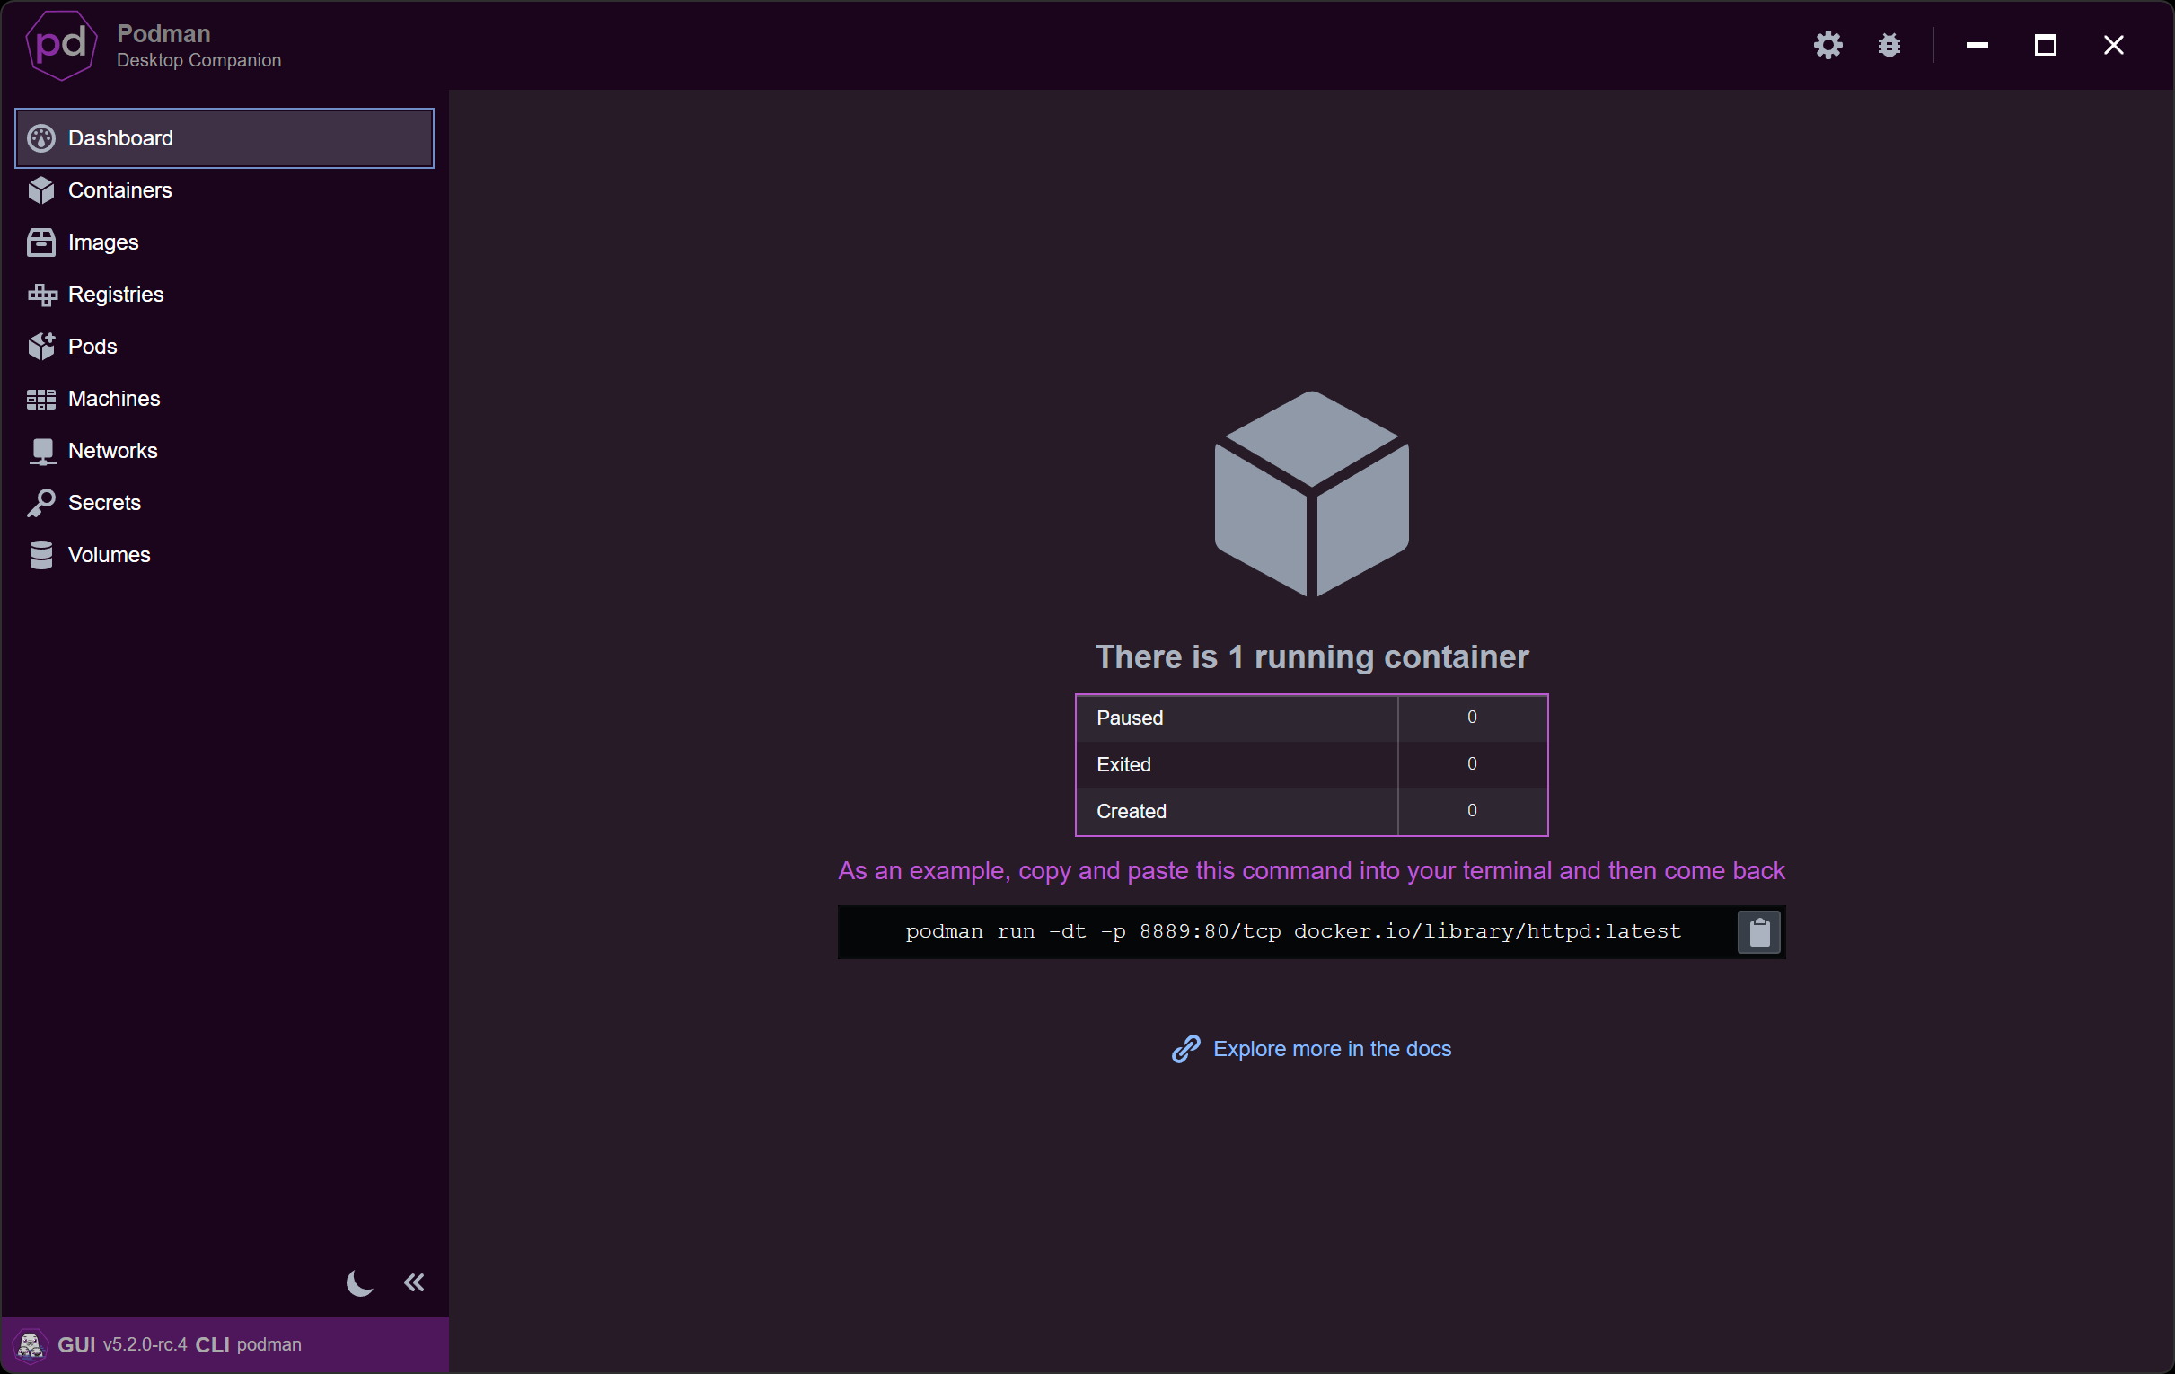Open the Images section
2175x1374 pixels.
[224, 242]
